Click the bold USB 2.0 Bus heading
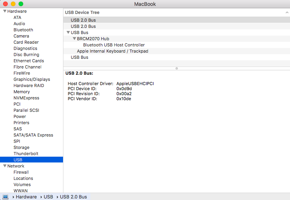The width and height of the screenshot is (290, 200). 79,73
